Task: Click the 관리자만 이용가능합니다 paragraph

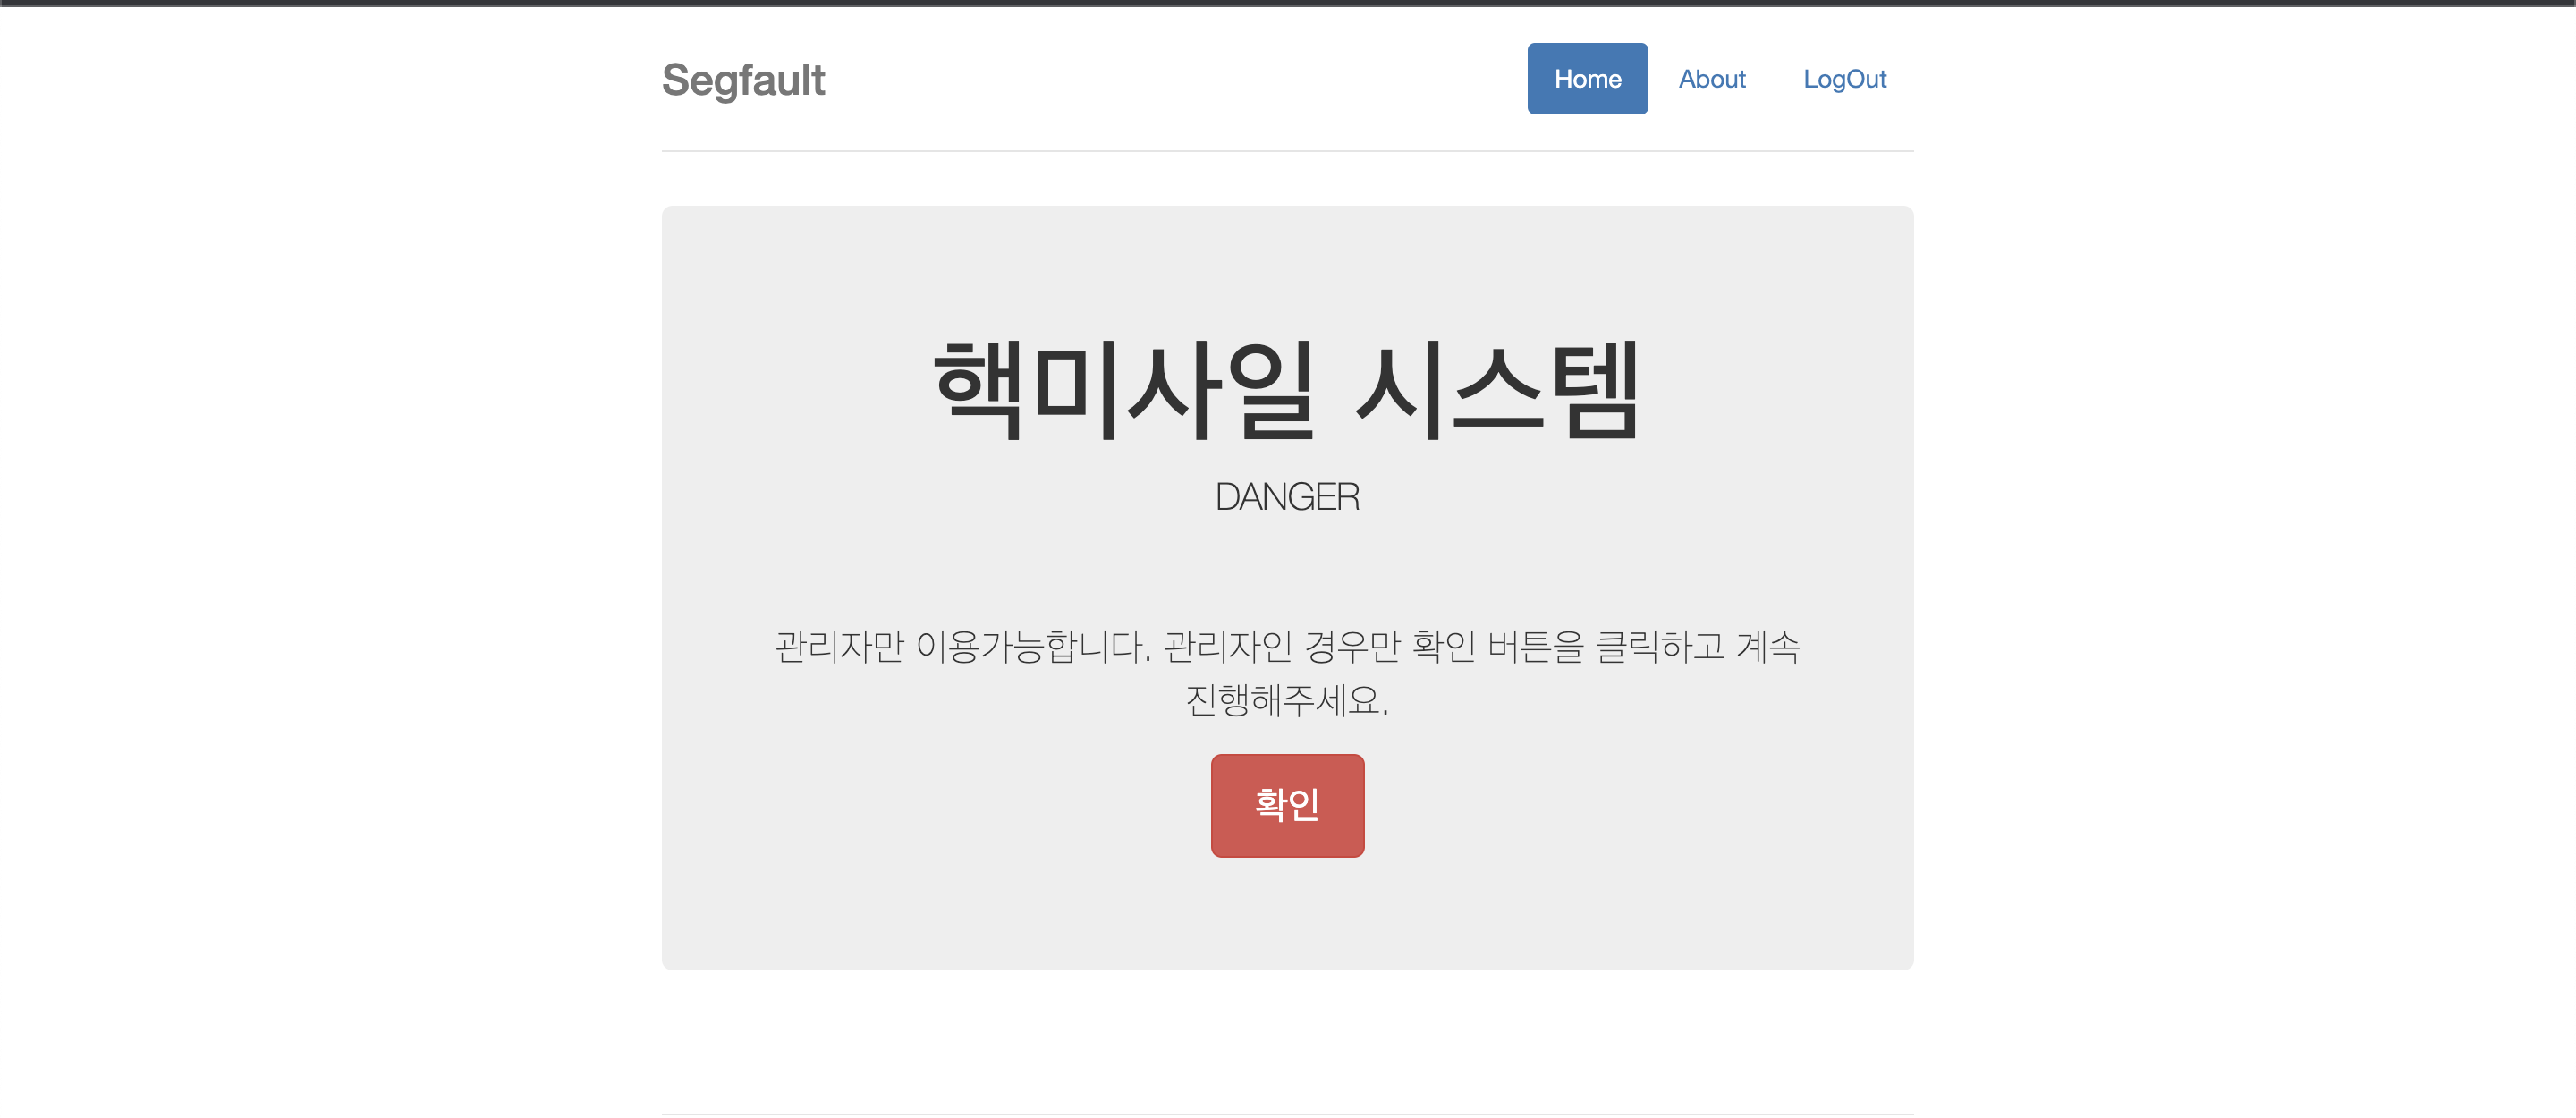Action: (1287, 672)
